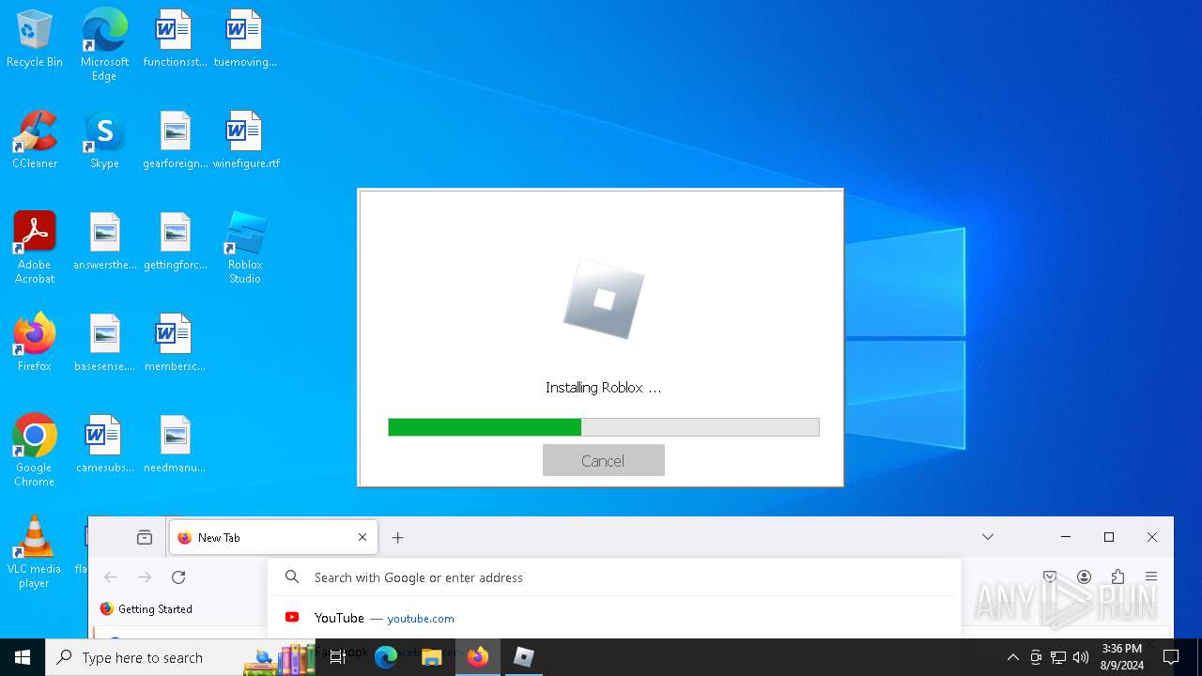Open network status in system tray
Image resolution: width=1202 pixels, height=676 pixels.
(x=1058, y=657)
